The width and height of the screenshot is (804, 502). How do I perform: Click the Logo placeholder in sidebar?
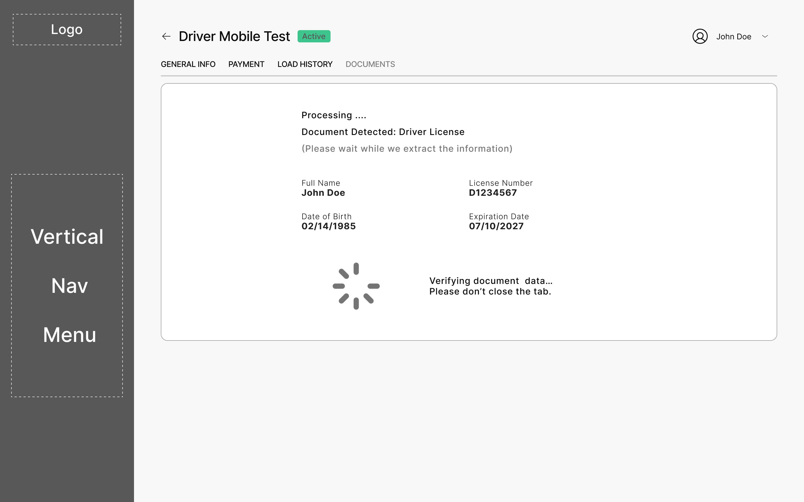click(x=67, y=30)
